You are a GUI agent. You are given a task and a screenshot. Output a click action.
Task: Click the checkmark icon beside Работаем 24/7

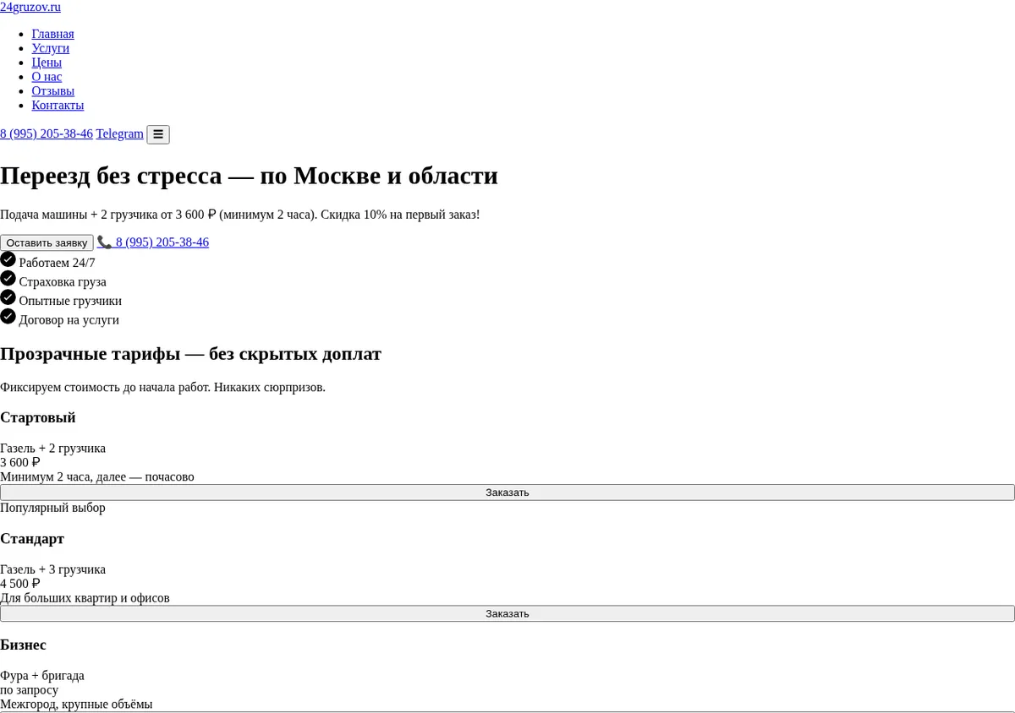[x=8, y=259]
